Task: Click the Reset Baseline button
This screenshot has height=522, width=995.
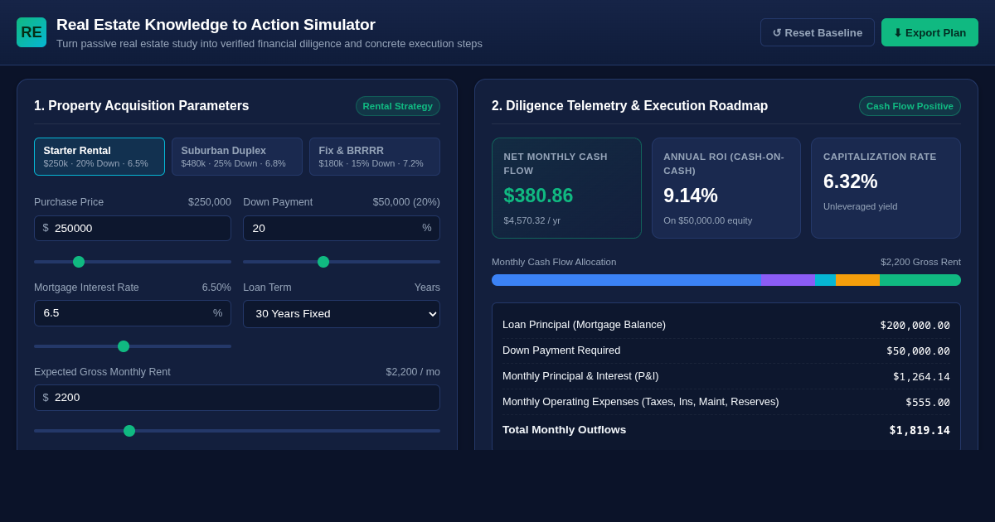Action: point(818,32)
